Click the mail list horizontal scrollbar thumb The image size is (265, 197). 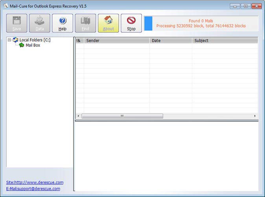pyautogui.click(x=122, y=116)
